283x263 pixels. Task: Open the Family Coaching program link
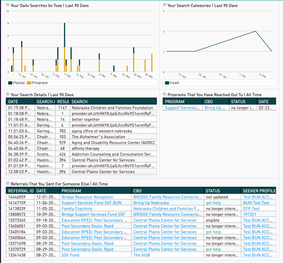76,209
